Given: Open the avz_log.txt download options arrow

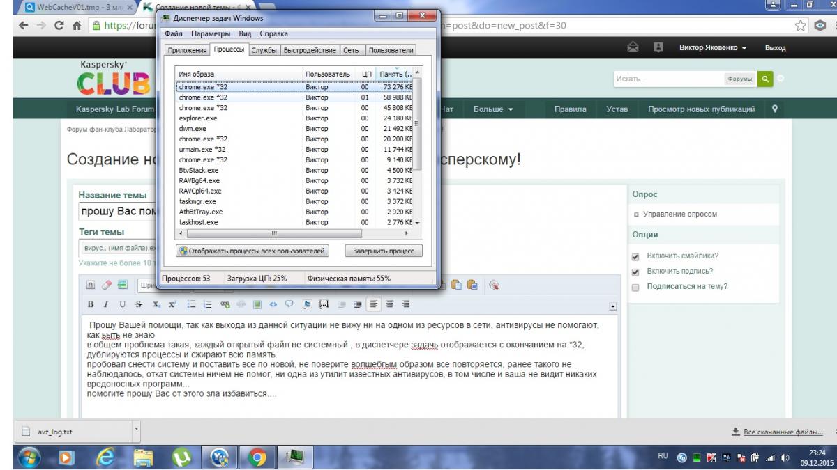Looking at the screenshot, I should [x=136, y=430].
